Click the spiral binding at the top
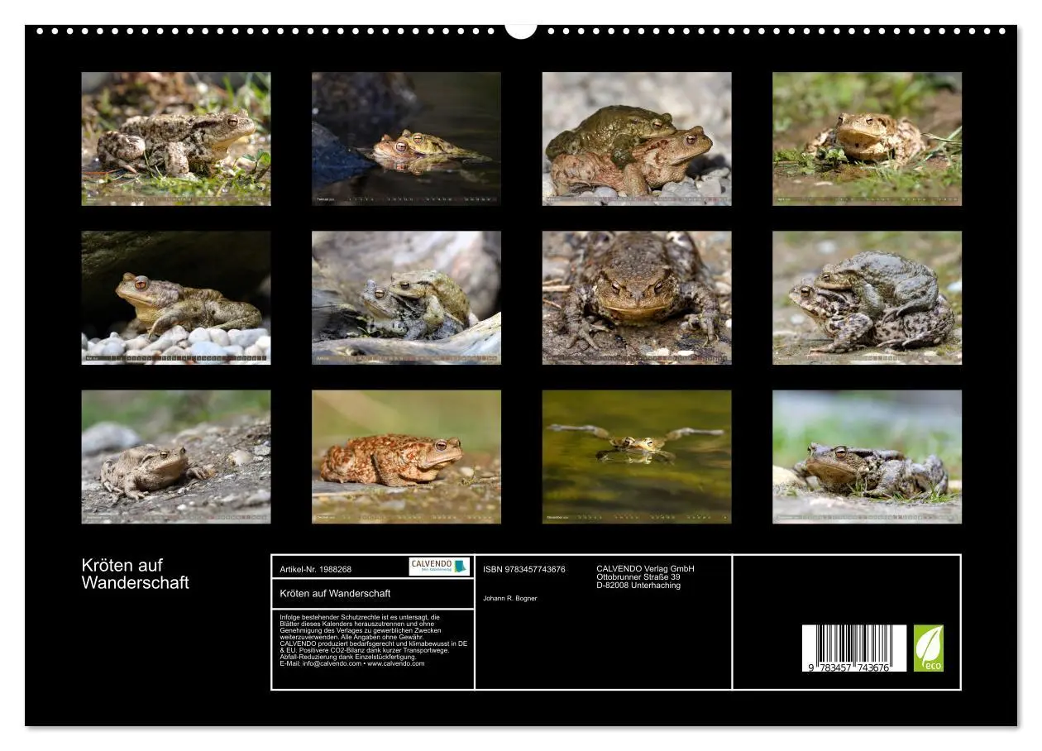Screen dimensions: 1042x751 (x=331, y=30)
